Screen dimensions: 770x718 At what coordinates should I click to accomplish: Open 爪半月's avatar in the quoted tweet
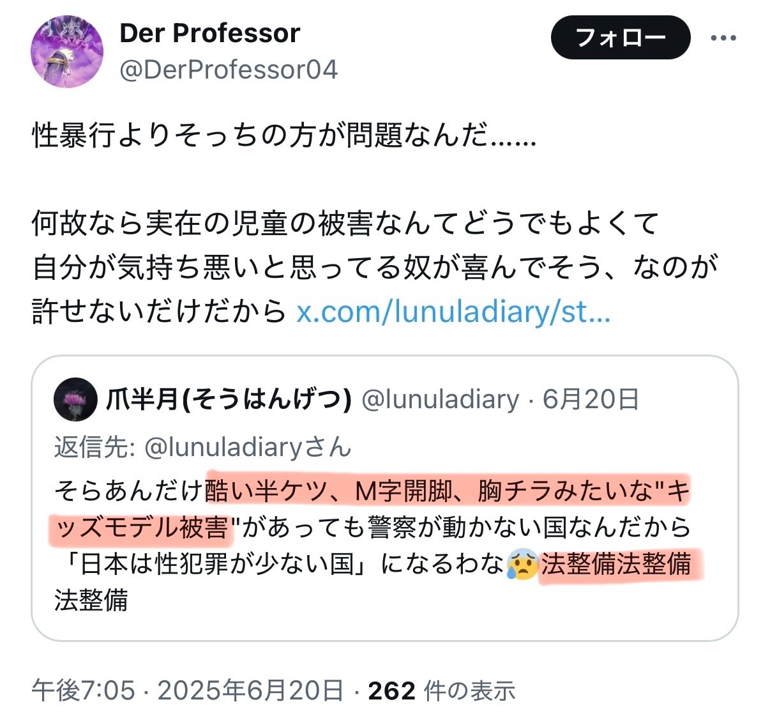tap(75, 399)
